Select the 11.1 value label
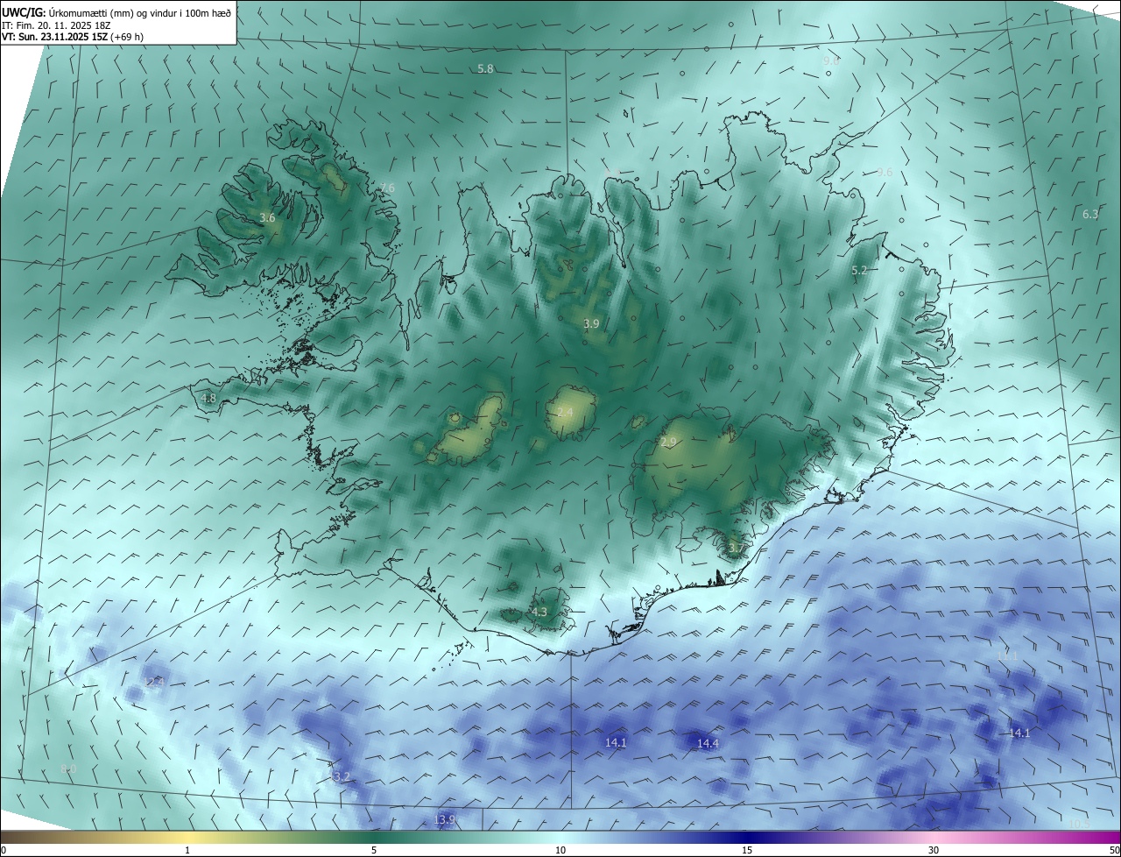The height and width of the screenshot is (857, 1121). (x=1008, y=655)
